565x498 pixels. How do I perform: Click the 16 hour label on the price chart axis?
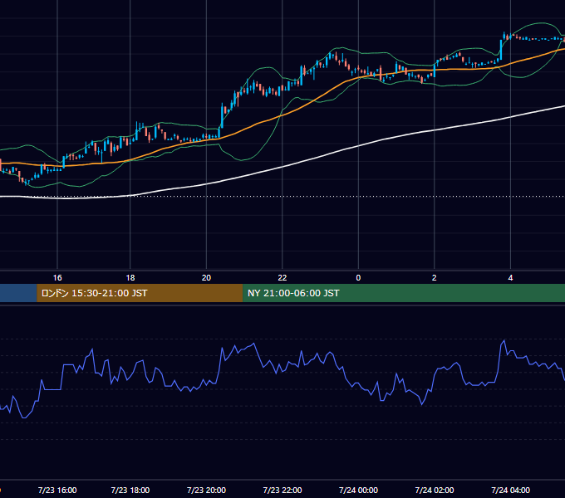pos(57,278)
